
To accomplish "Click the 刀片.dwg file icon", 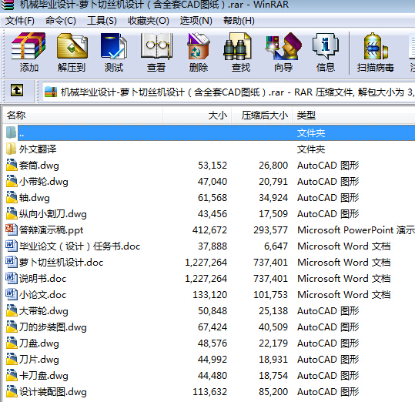I will 12,359.
